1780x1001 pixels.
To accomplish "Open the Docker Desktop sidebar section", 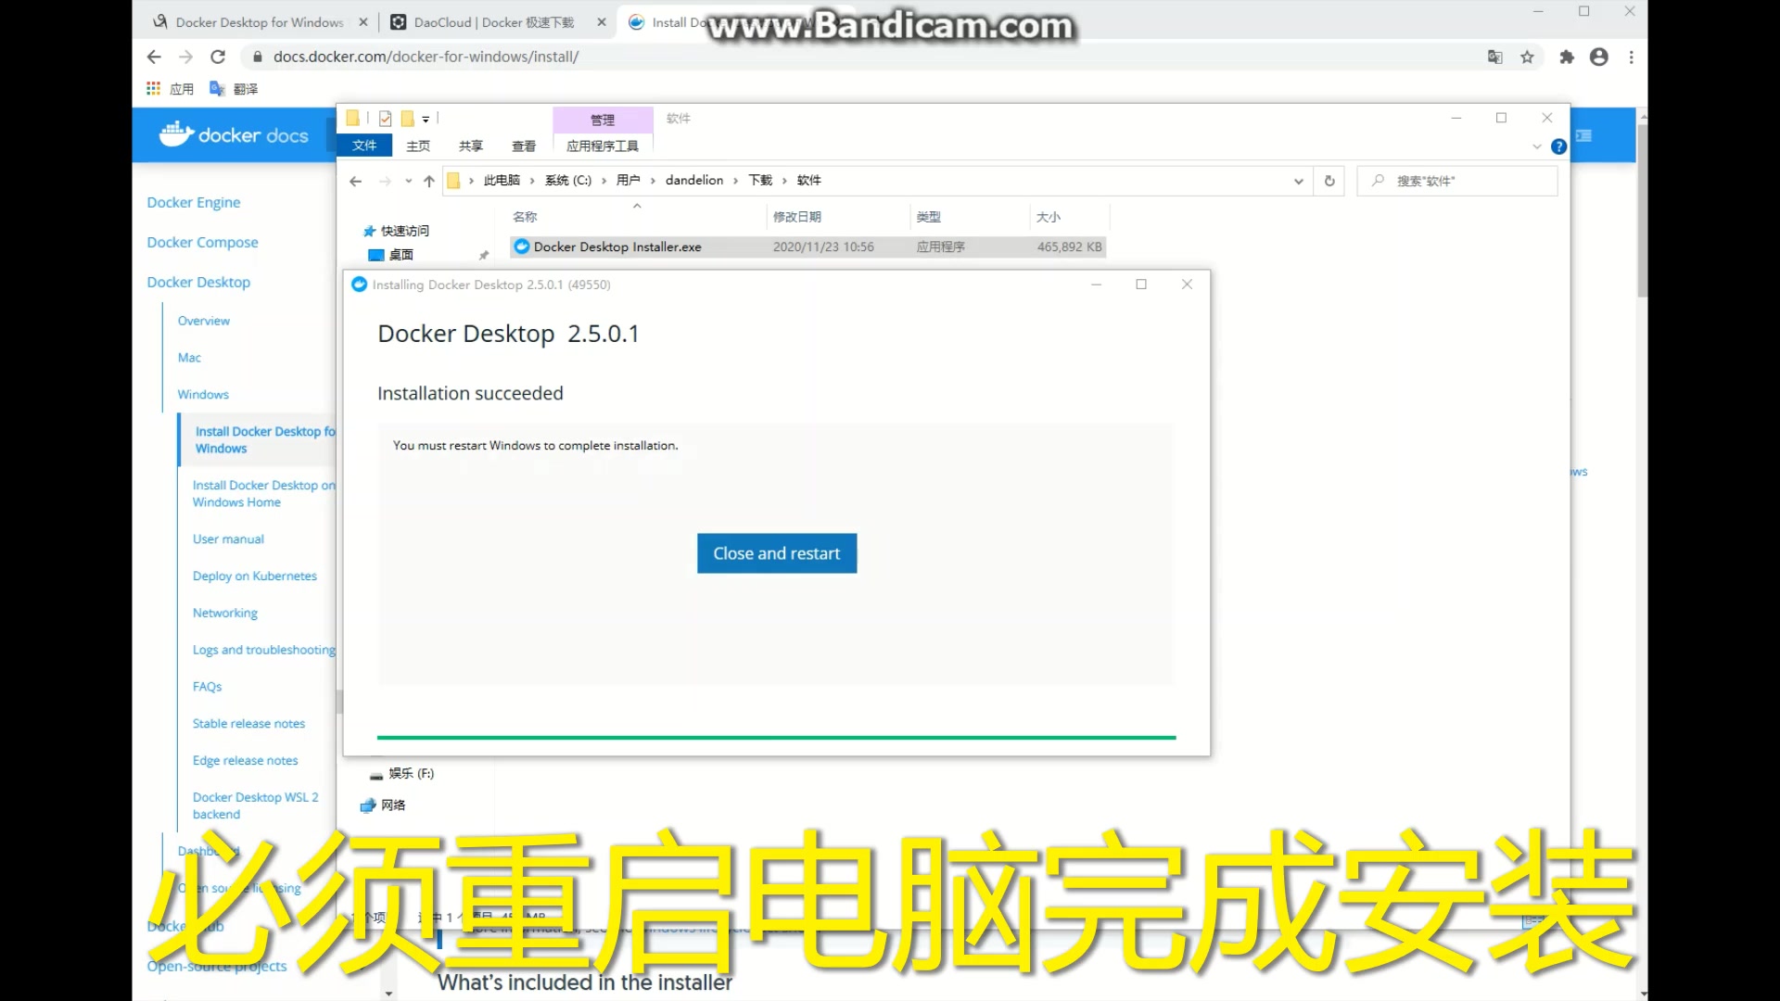I will tap(198, 282).
